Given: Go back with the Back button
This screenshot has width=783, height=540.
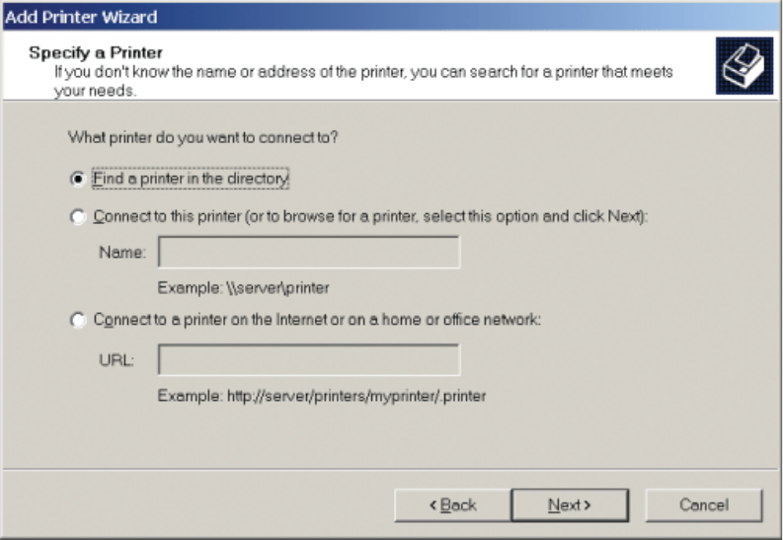Looking at the screenshot, I should click(451, 505).
